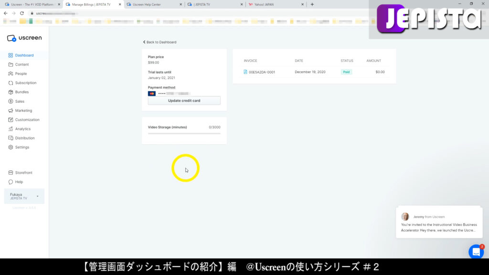
Task: Open Storefront in sidebar
Action: click(x=24, y=173)
